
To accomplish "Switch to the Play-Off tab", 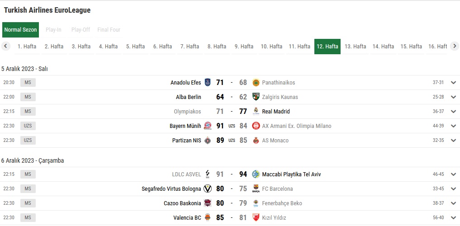I will [81, 29].
